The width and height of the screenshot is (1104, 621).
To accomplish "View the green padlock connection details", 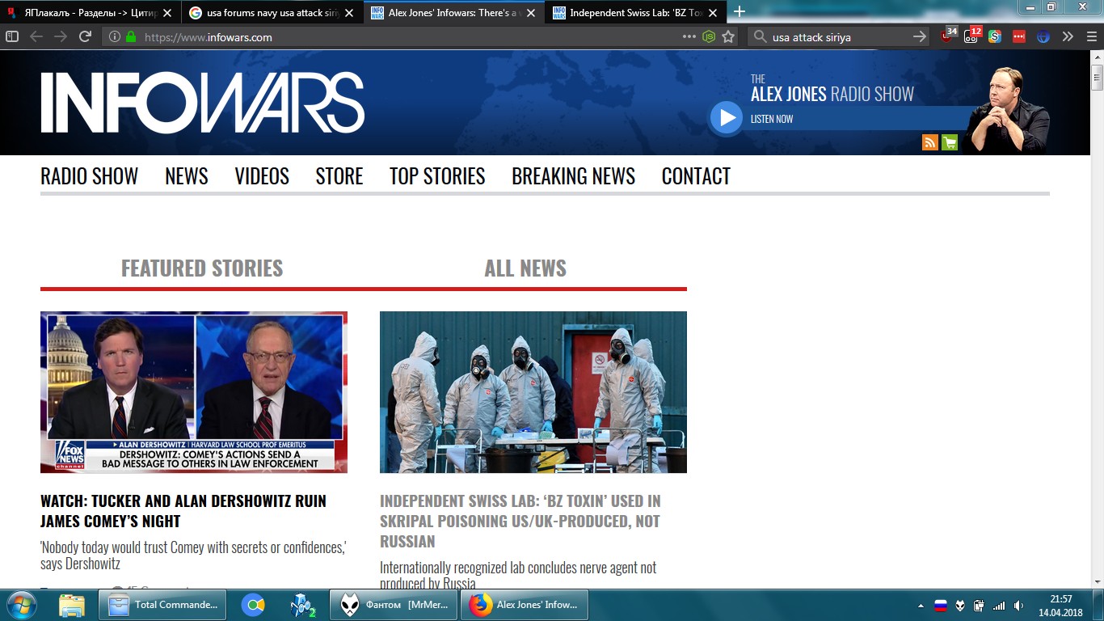I will (x=131, y=37).
